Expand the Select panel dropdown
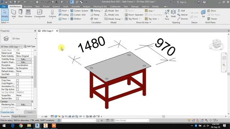The image size is (230, 129). coord(5,23)
